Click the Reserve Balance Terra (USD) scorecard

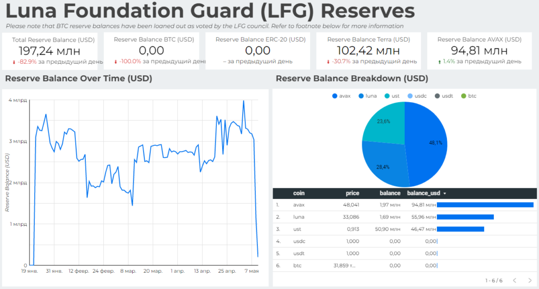point(368,51)
